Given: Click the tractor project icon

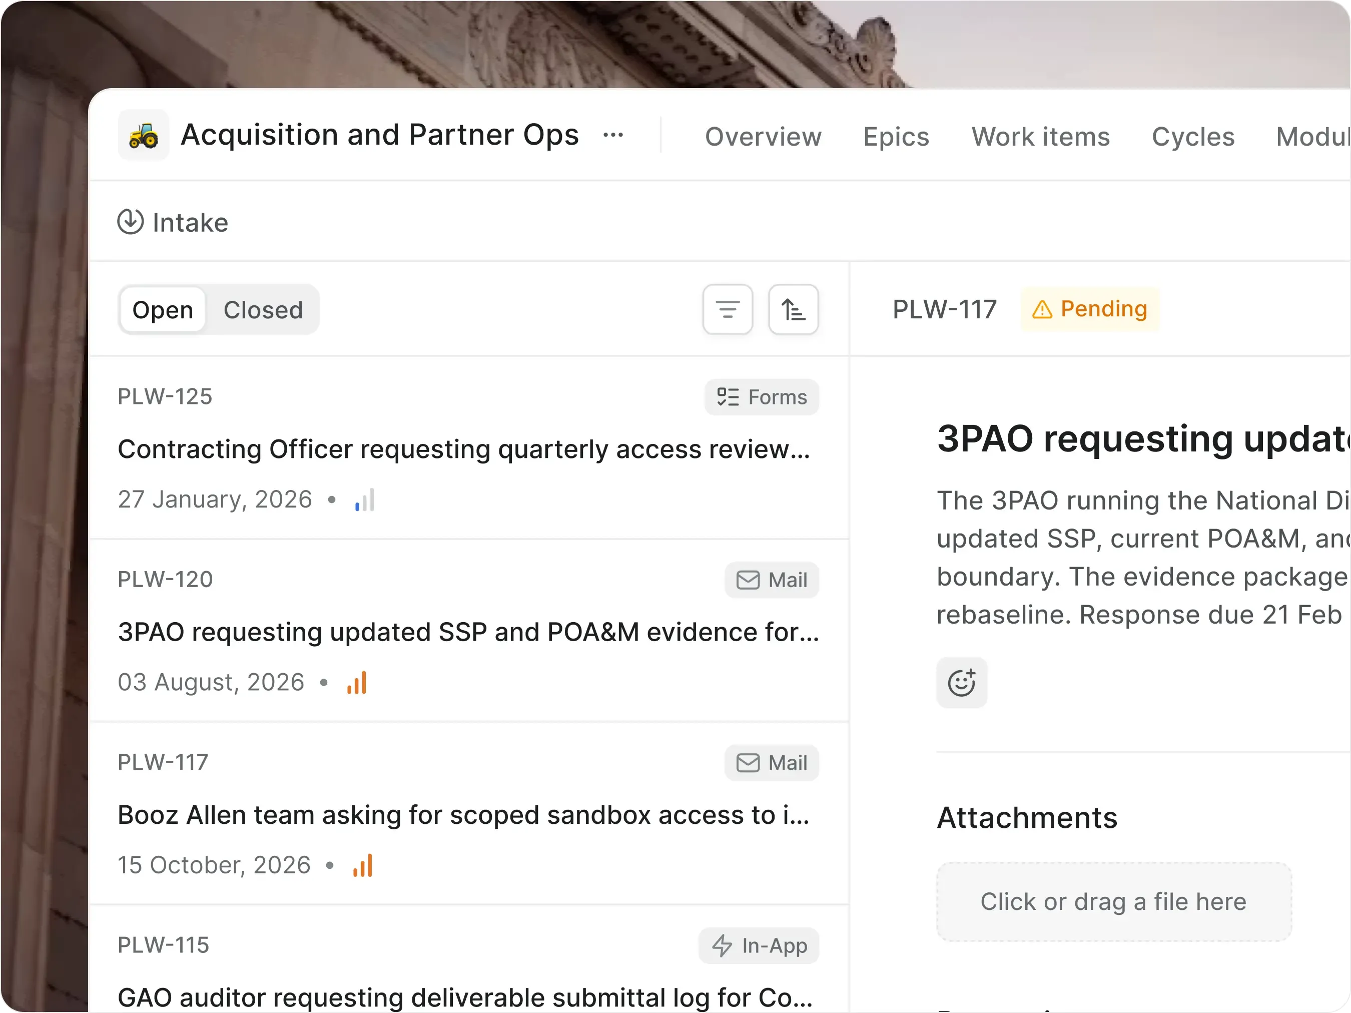Looking at the screenshot, I should coord(144,135).
